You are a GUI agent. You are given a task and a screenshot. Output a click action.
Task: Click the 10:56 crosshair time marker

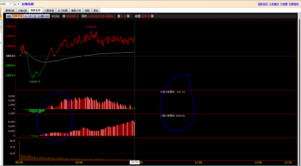click(134, 162)
